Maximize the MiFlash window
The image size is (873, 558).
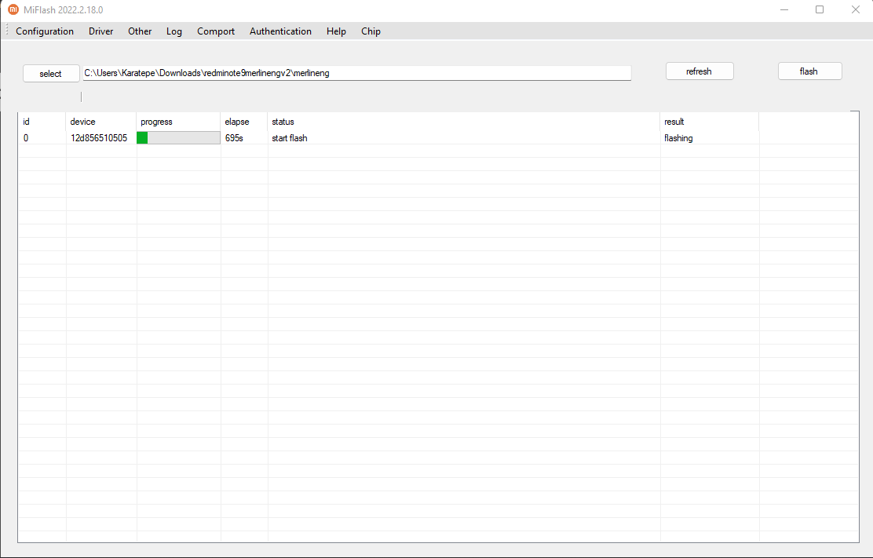(820, 9)
